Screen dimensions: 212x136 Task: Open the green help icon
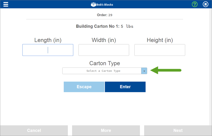(x=195, y=4)
